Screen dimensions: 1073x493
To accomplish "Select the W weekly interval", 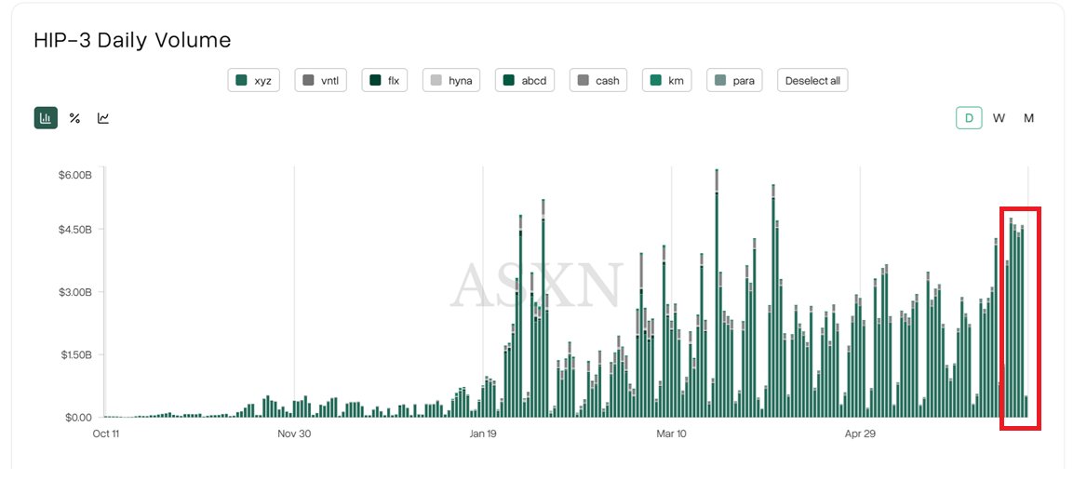I will pos(999,118).
